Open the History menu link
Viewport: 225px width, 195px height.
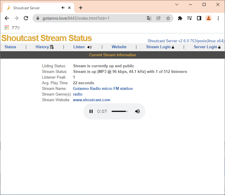coord(42,47)
